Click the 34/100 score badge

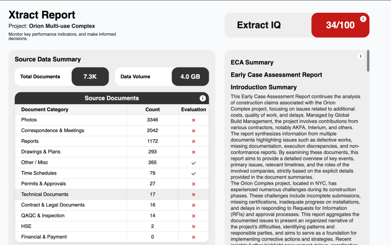pos(340,25)
